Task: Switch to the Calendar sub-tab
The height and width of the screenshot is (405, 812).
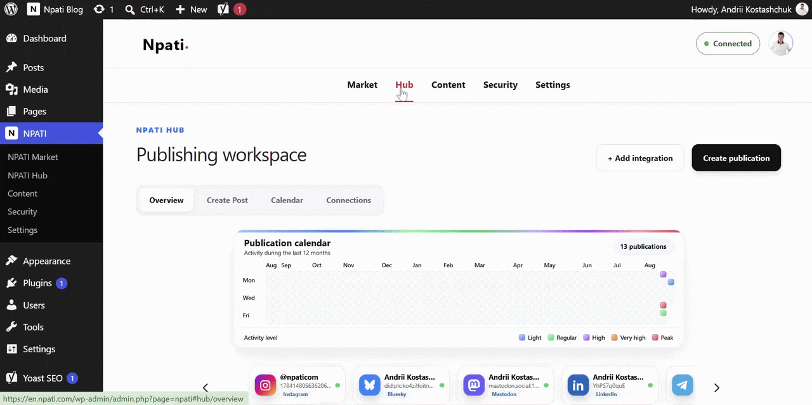Action: [287, 200]
